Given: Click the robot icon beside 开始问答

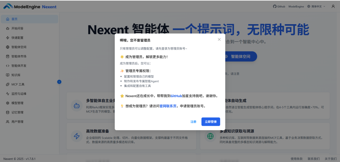Looking at the screenshot, I should (x=8, y=28).
